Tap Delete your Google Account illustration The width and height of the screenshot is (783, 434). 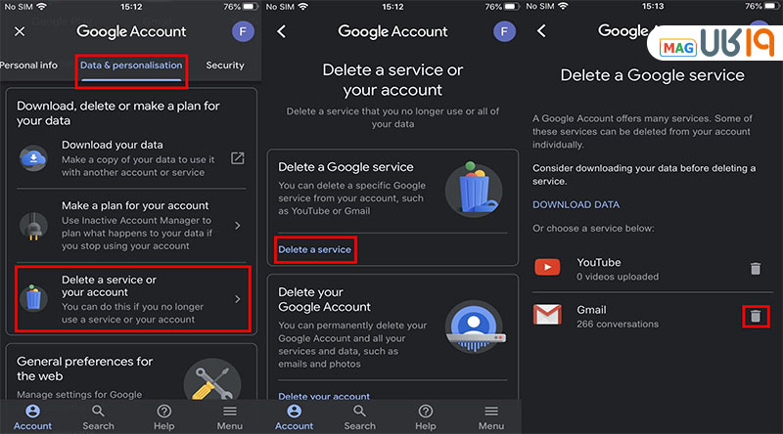click(475, 326)
